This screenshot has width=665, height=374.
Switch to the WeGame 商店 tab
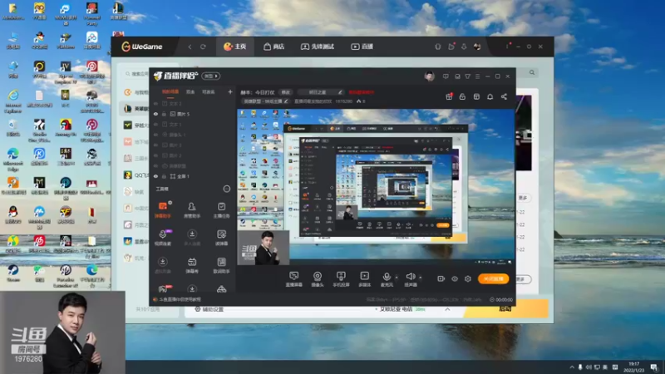[x=274, y=47]
